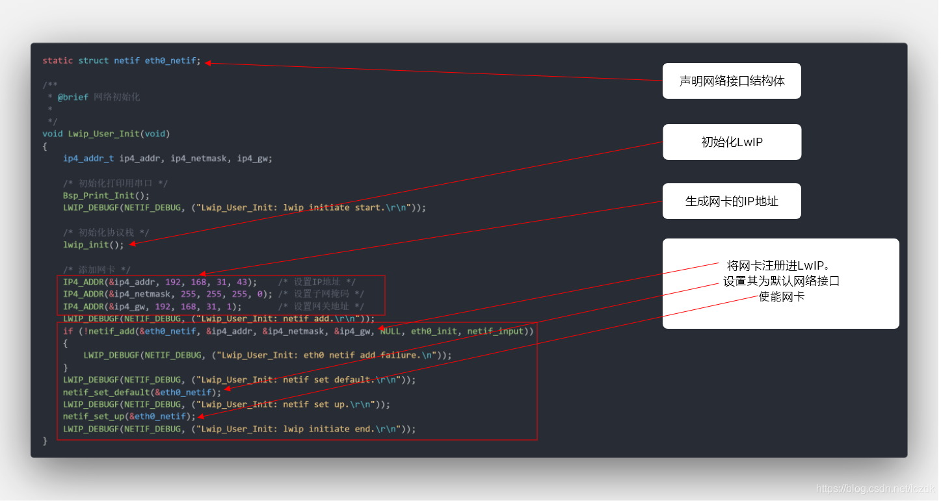The width and height of the screenshot is (941, 501).
Task: Click 'IP4_ADDR(&ip4_gw, 192, 168, 31, 1);'
Action: (152, 306)
